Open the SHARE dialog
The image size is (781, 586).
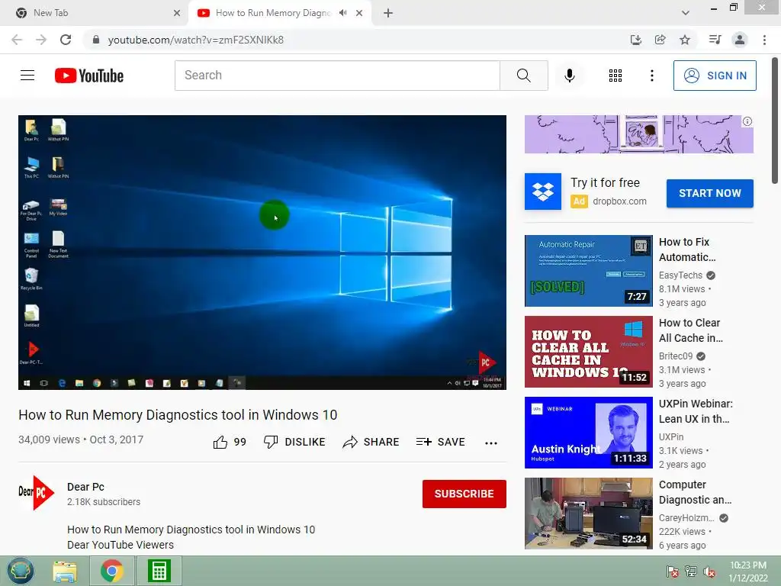[371, 442]
